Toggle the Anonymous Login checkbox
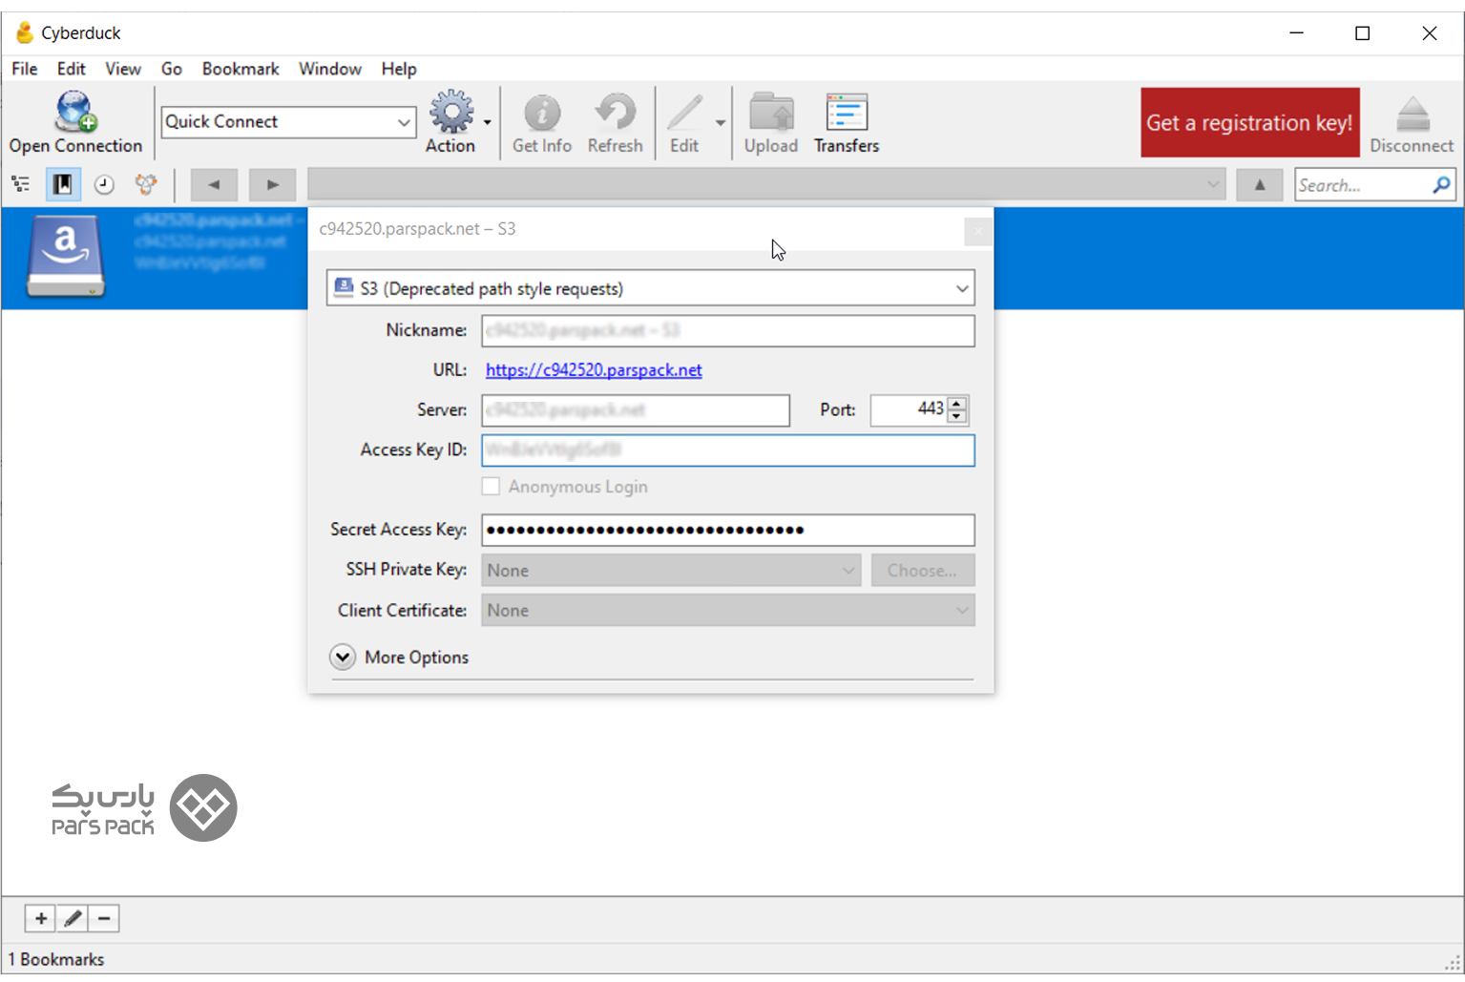The image size is (1465, 982). (x=491, y=487)
